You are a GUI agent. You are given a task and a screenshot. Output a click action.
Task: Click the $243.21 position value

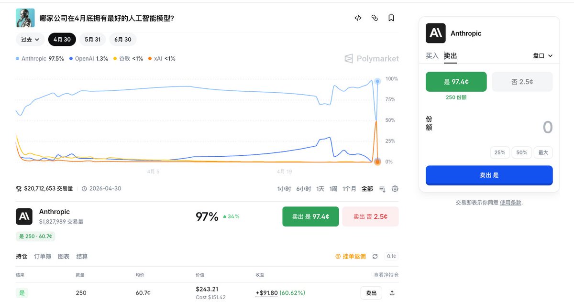tap(207, 289)
